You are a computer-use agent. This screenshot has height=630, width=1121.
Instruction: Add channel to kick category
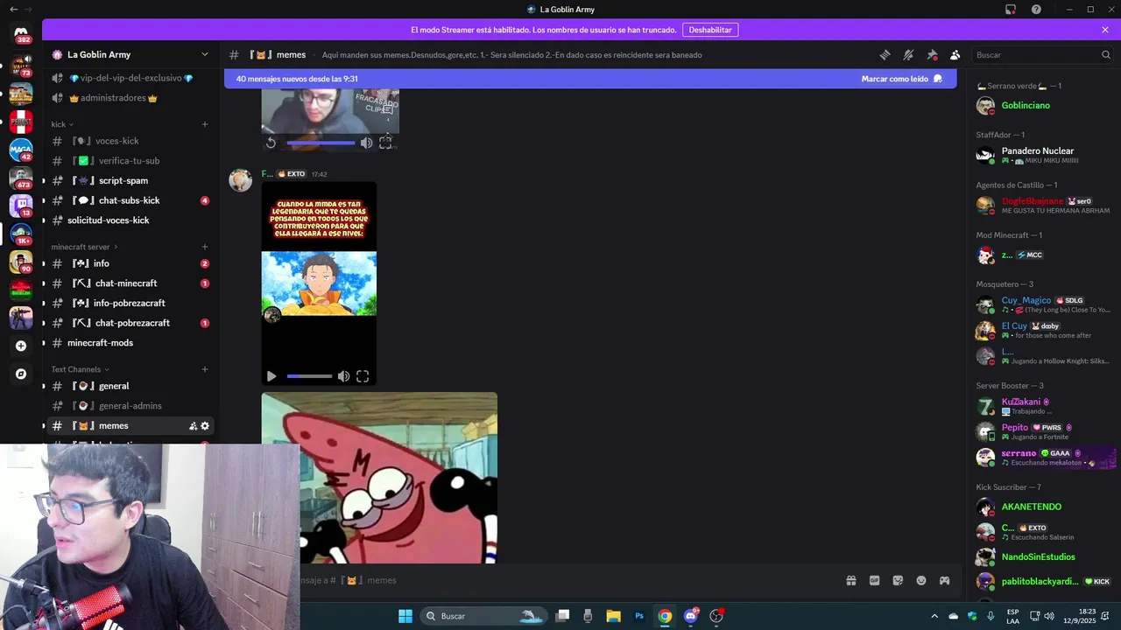pos(205,124)
